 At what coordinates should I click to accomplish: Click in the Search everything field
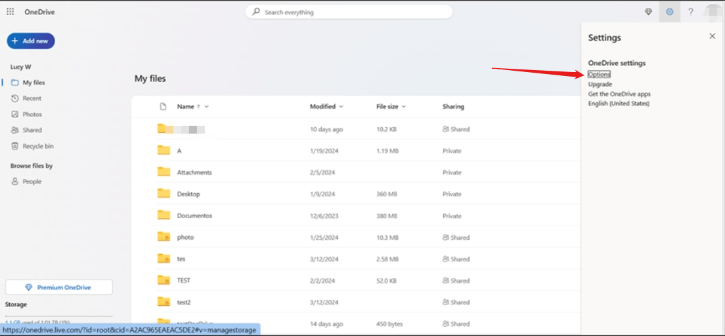(349, 12)
